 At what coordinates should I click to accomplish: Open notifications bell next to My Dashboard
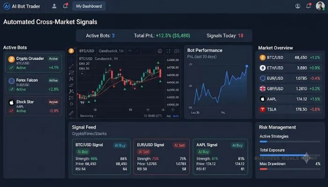65,6
